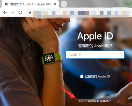Open the 忘记了 Apple ID 或密码? link
Viewport: 132px width, 106px height.
[x=95, y=101]
